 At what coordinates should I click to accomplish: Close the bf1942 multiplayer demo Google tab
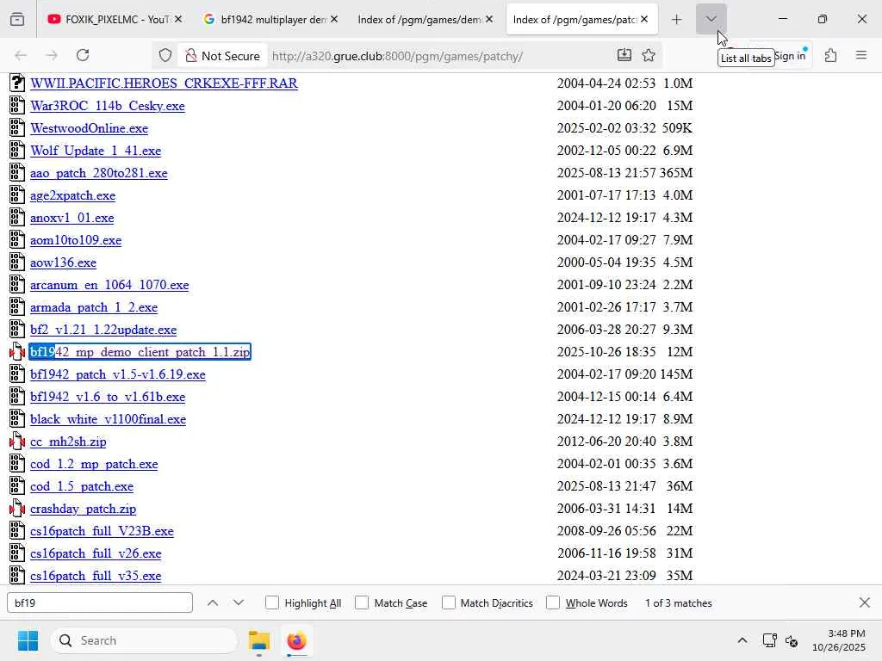(334, 19)
